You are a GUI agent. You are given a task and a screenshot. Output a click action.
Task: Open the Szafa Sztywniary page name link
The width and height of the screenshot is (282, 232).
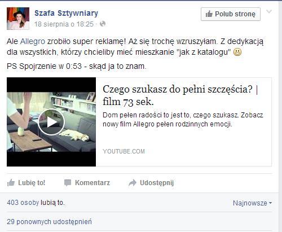[66, 13]
